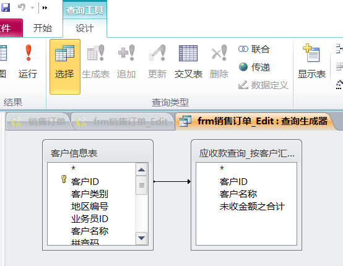Expand the quick access toolbar overflow arrows

tap(45, 8)
